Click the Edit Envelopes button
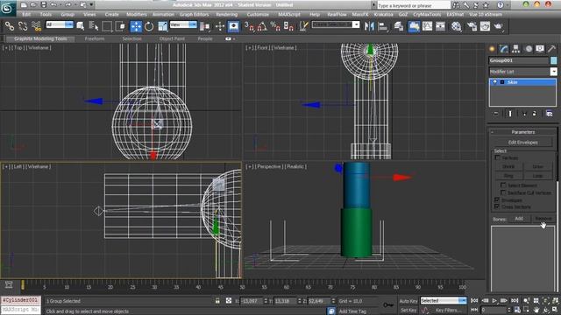The image size is (561, 315). [522, 143]
